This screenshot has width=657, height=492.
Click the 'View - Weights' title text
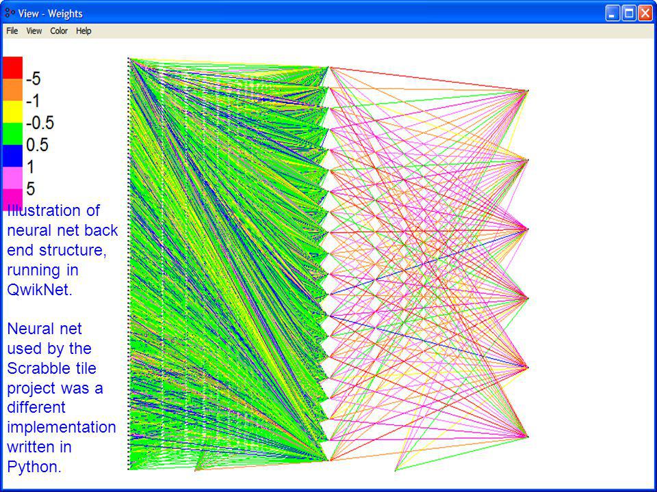[50, 14]
